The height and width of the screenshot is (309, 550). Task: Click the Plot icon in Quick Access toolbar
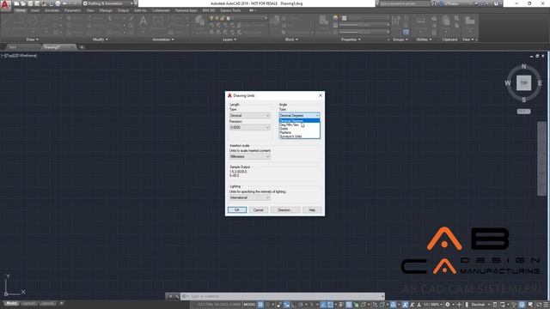point(58,3)
